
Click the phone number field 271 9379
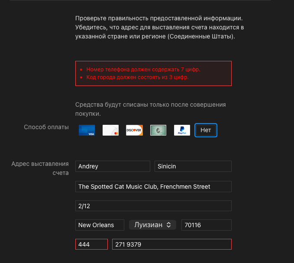[172, 244]
